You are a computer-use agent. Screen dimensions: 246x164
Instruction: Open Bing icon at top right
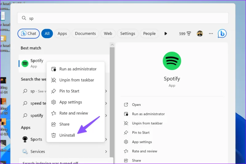pyautogui.click(x=222, y=34)
